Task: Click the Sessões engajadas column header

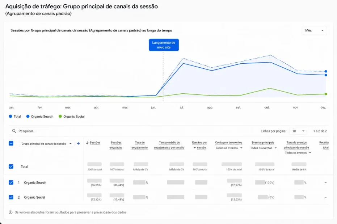Action: [116, 145]
